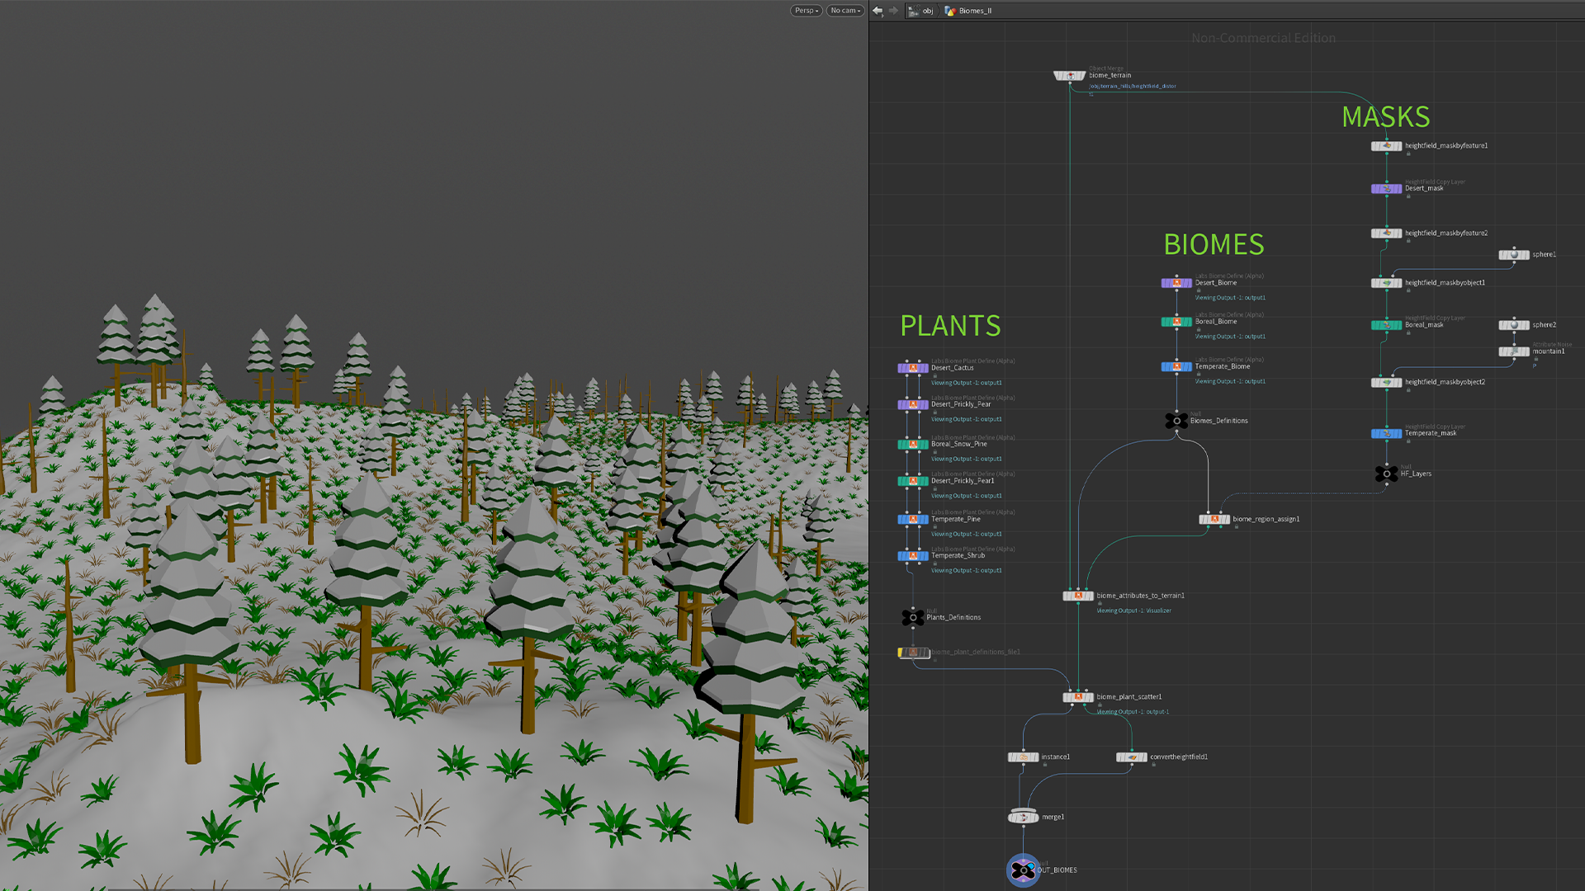
Task: Click the obj breadcrumb in the path bar
Action: coord(928,11)
